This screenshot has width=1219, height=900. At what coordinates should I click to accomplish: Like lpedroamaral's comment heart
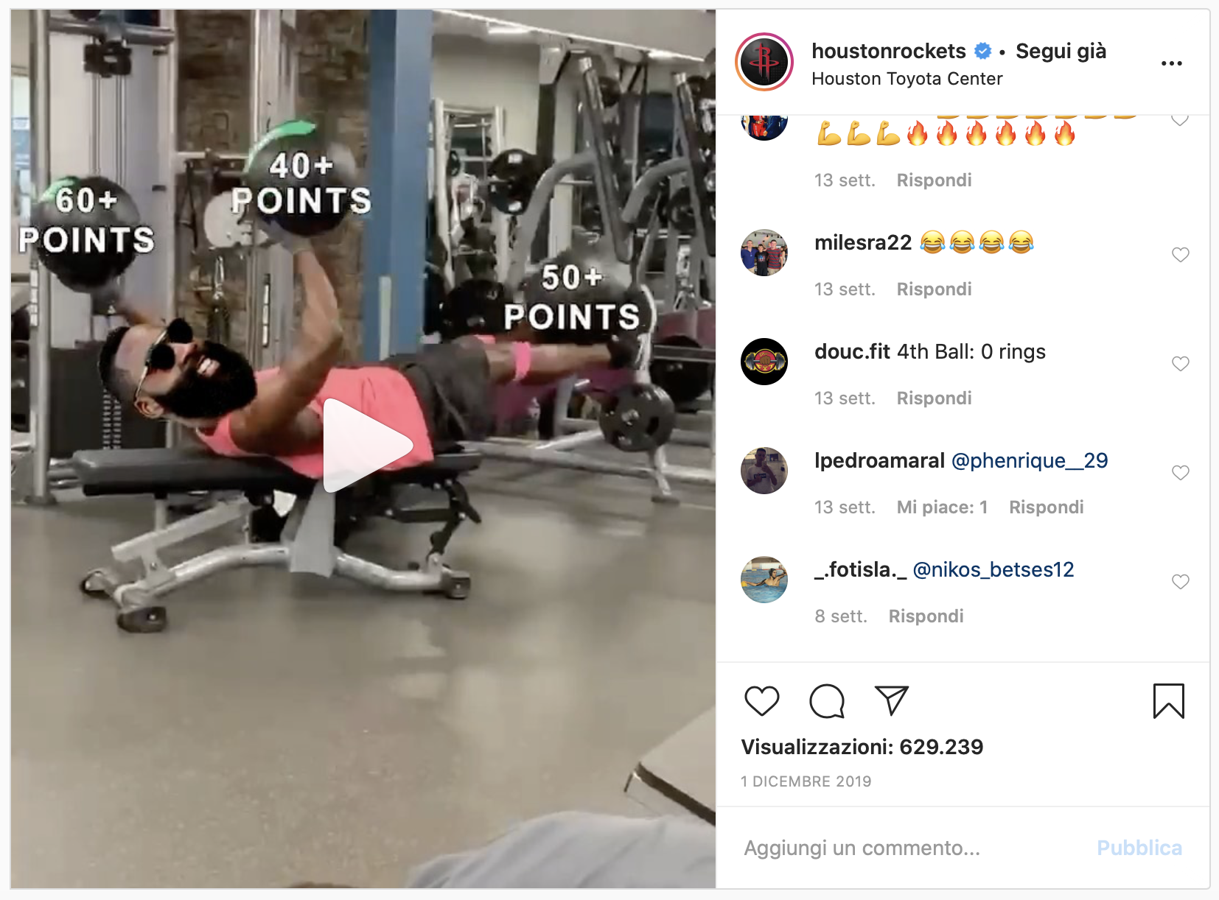click(1180, 473)
